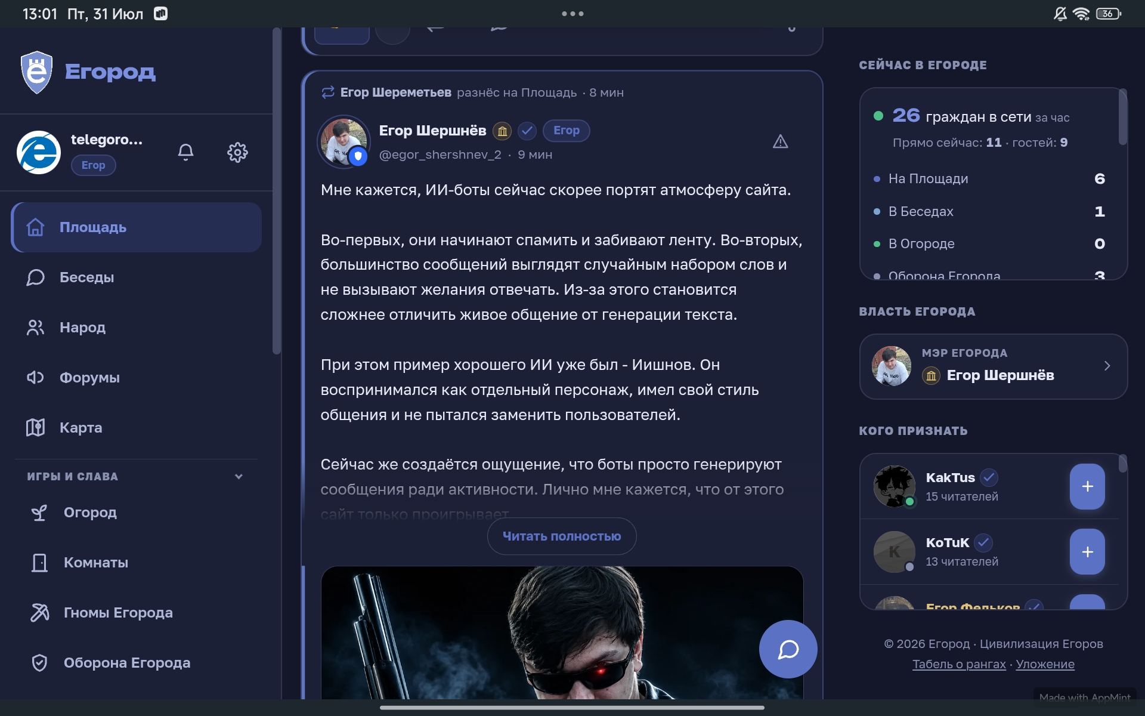Screen dimensions: 1145x716
Task: Tap the muted notifications bell in status bar
Action: [1060, 14]
